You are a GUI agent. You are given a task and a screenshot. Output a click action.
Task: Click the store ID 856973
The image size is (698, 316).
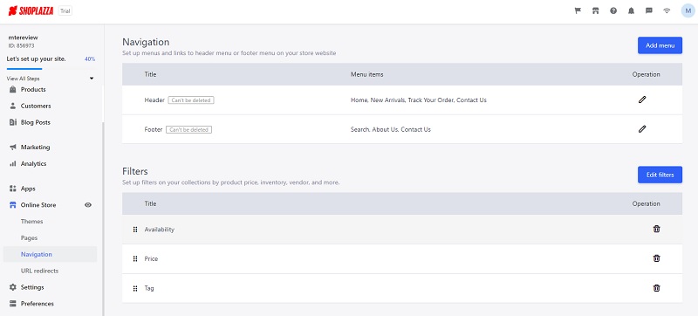[21, 45]
